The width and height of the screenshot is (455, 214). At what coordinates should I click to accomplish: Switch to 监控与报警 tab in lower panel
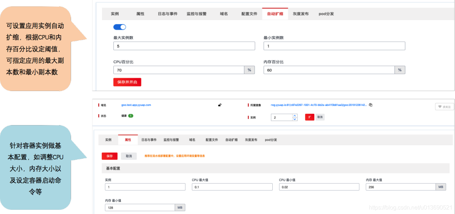tap(171, 140)
